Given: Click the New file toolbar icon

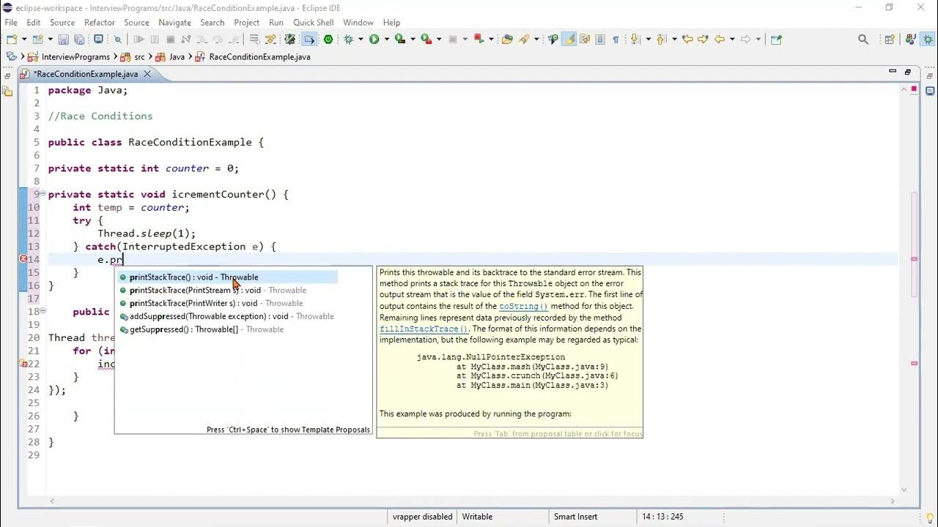Looking at the screenshot, I should pos(12,40).
